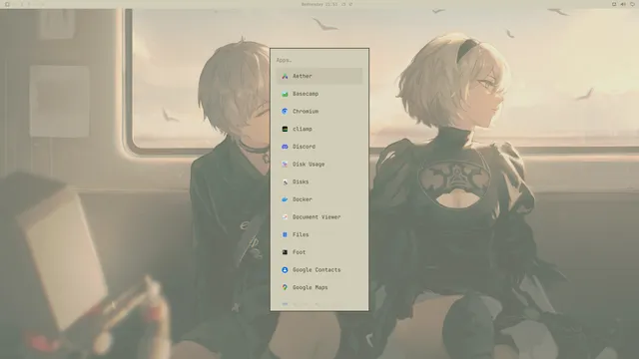This screenshot has width=639, height=359.
Task: Select the Chromium label
Action: [x=306, y=111]
